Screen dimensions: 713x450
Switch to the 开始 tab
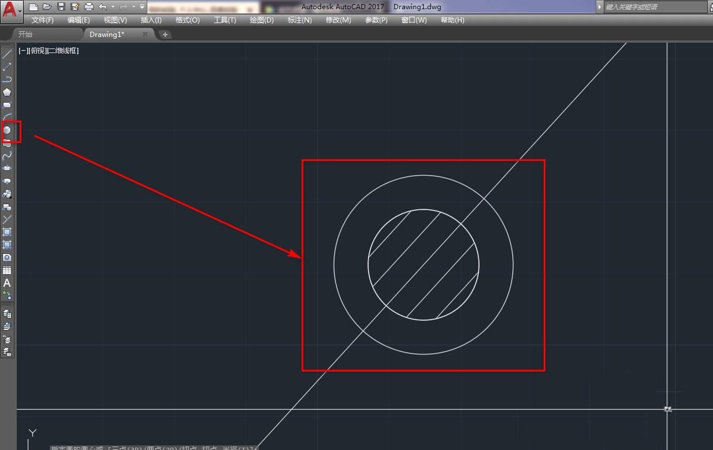[x=25, y=35]
